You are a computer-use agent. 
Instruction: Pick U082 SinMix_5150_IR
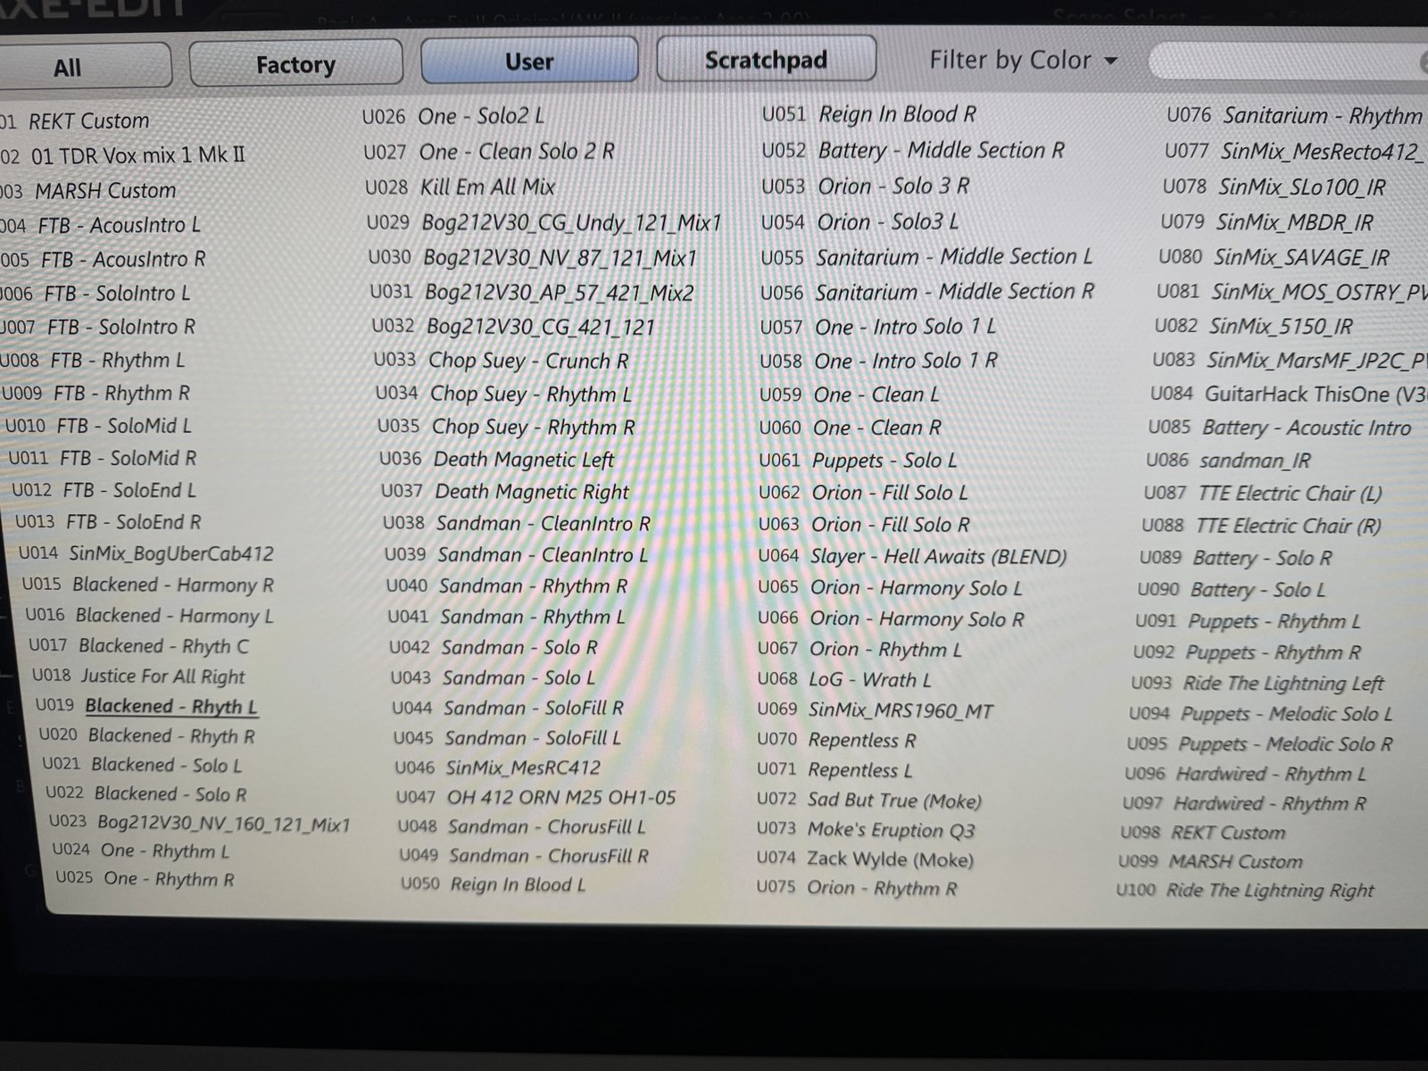pos(1254,327)
